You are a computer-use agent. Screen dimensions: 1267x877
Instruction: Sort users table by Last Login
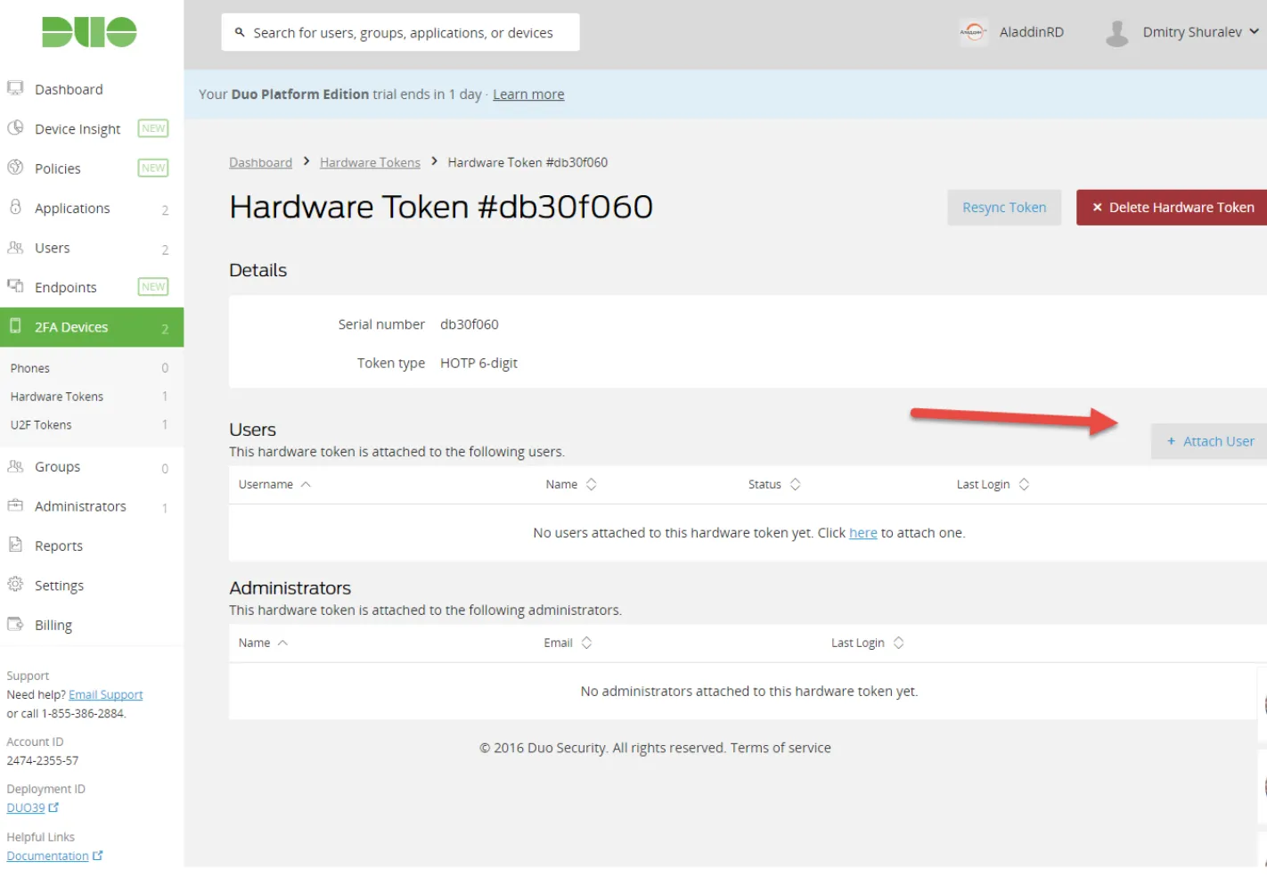tap(993, 484)
